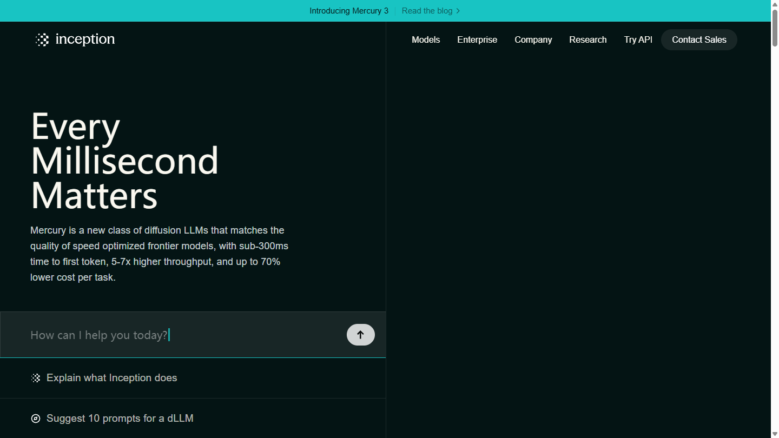
Task: Click the compass icon beside Suggest 10 prompts
Action: point(36,419)
